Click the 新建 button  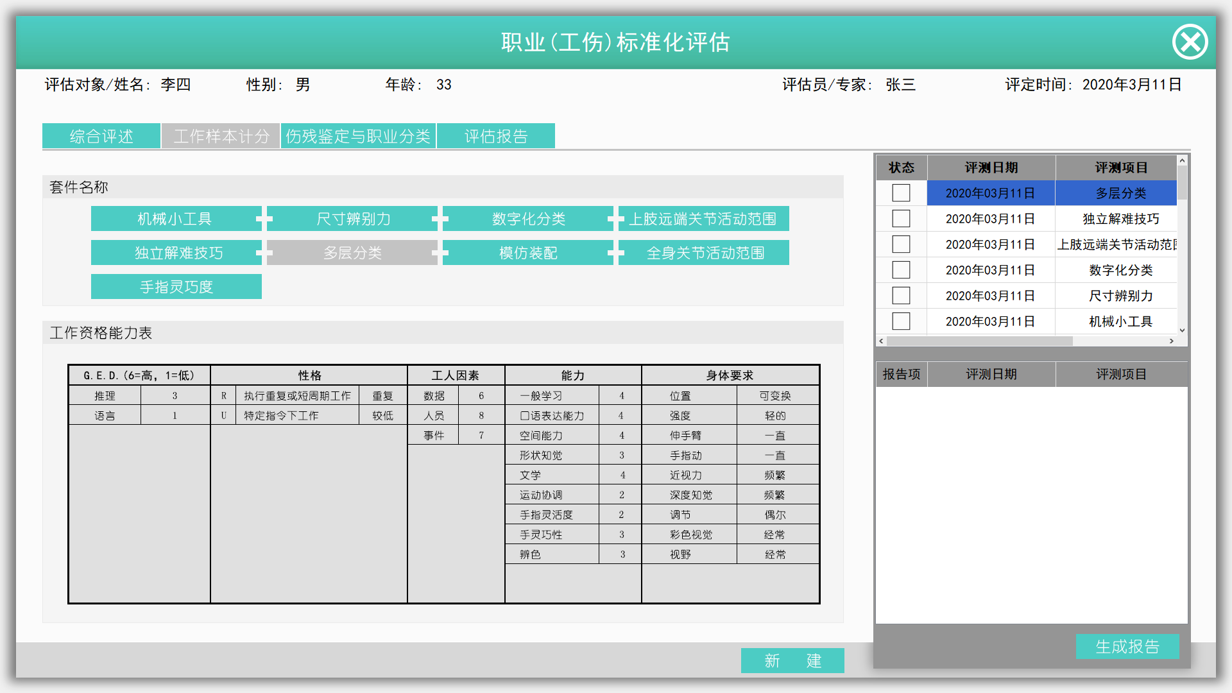792,660
